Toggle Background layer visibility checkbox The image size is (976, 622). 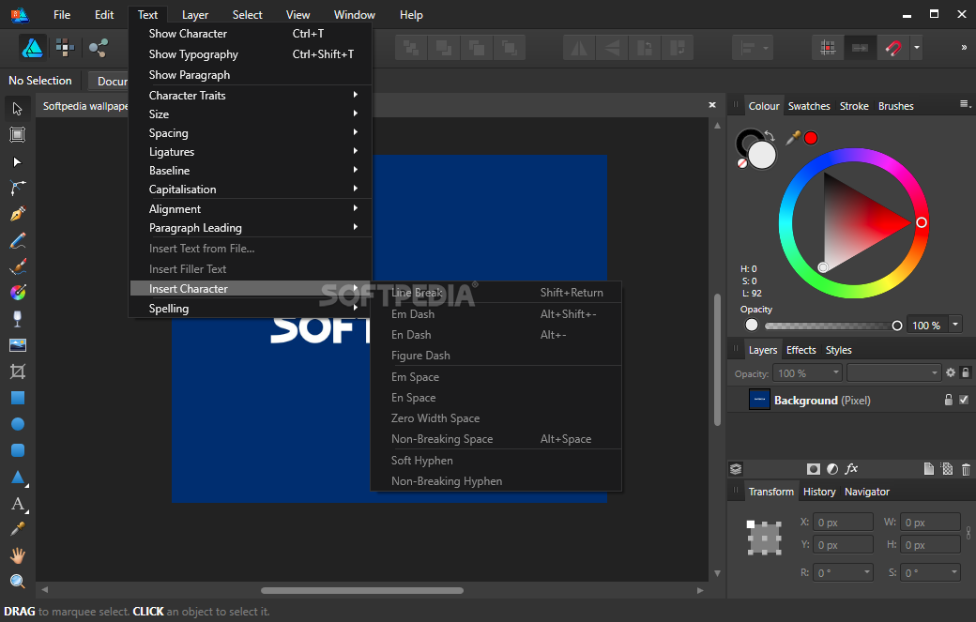coord(964,400)
